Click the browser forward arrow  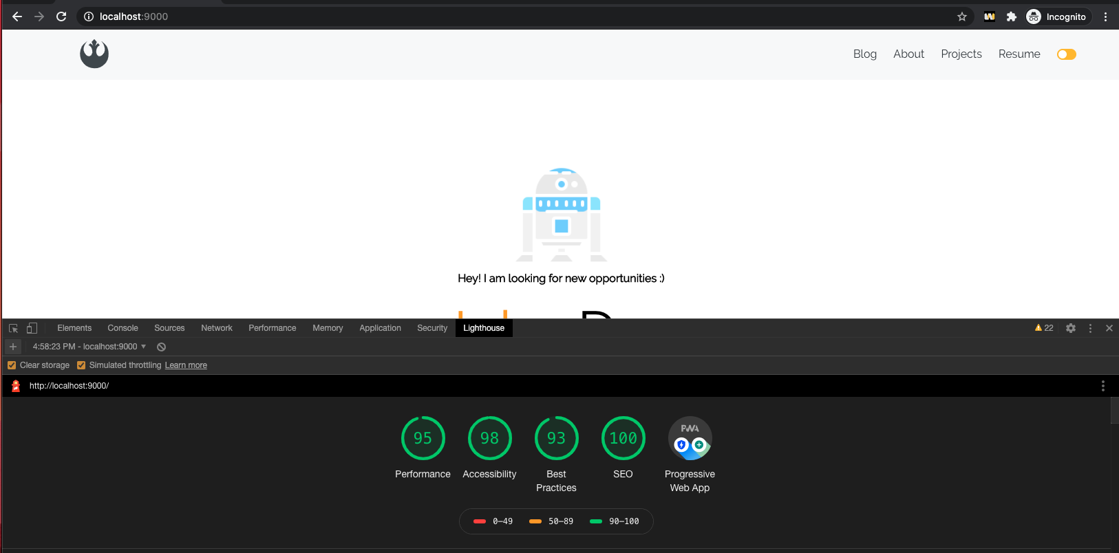click(39, 17)
